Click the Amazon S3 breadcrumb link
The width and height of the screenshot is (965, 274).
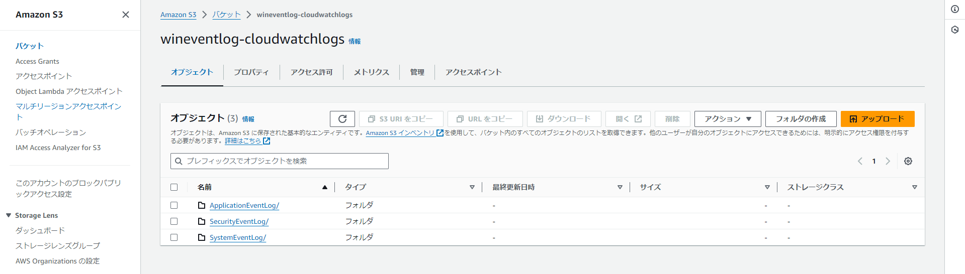point(179,15)
